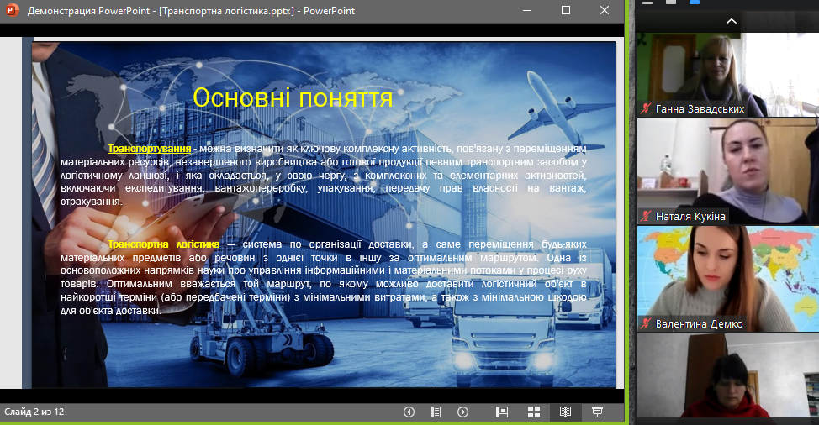Click the PowerPoint window title text Транспортна логістика.pptx
Viewport: 819px width, 425px height.
click(229, 11)
